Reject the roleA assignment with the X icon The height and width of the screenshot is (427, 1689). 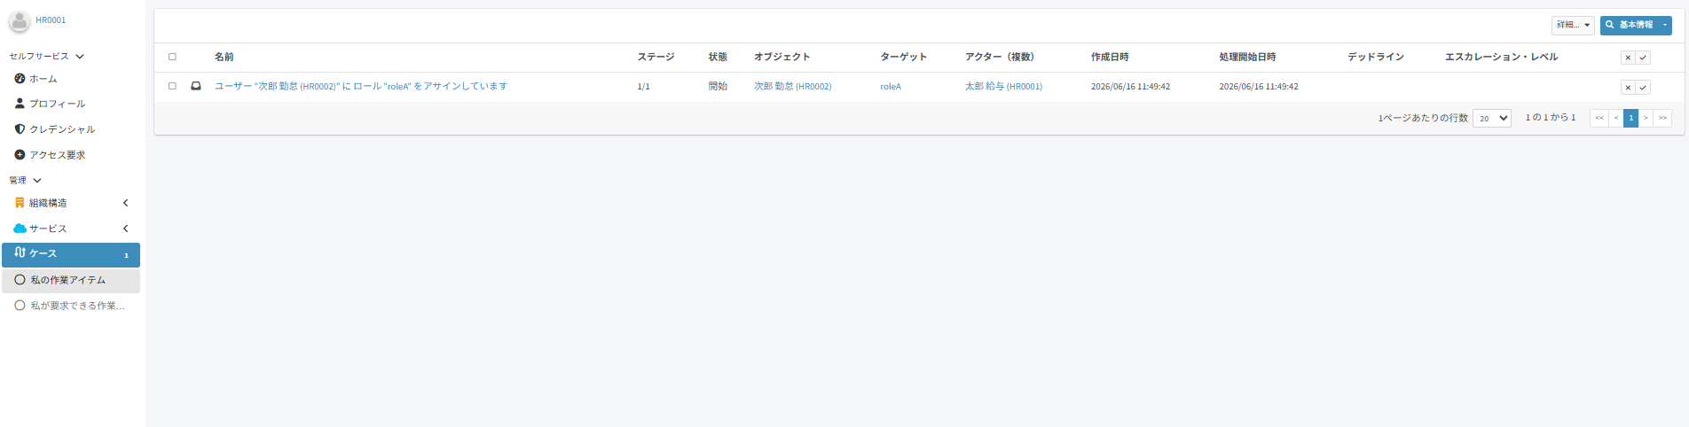click(1628, 88)
